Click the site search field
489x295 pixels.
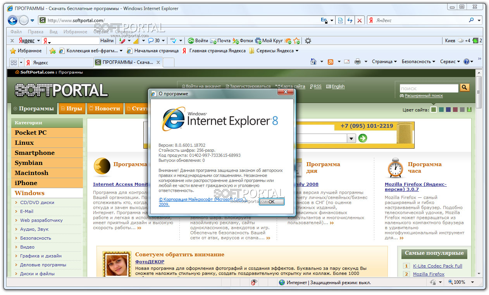tap(429, 88)
